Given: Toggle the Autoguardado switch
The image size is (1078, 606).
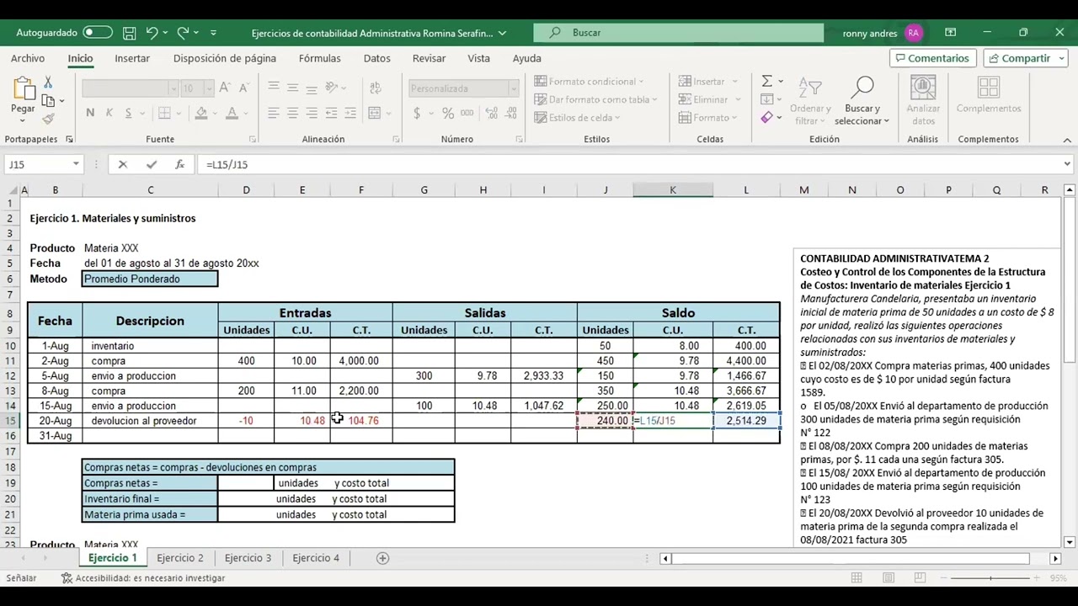Looking at the screenshot, I should point(98,33).
